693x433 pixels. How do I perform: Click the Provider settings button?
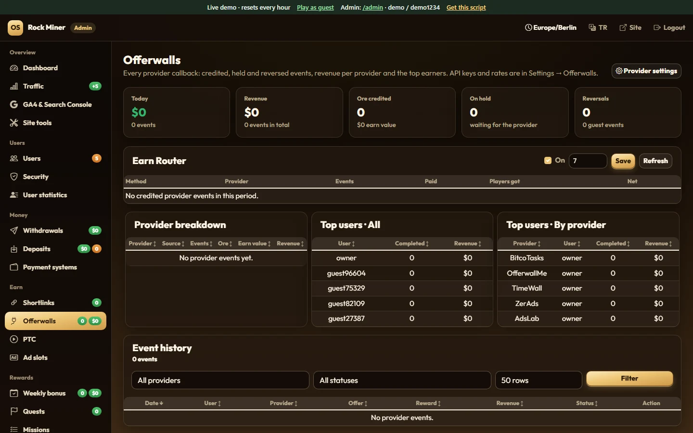pyautogui.click(x=646, y=71)
